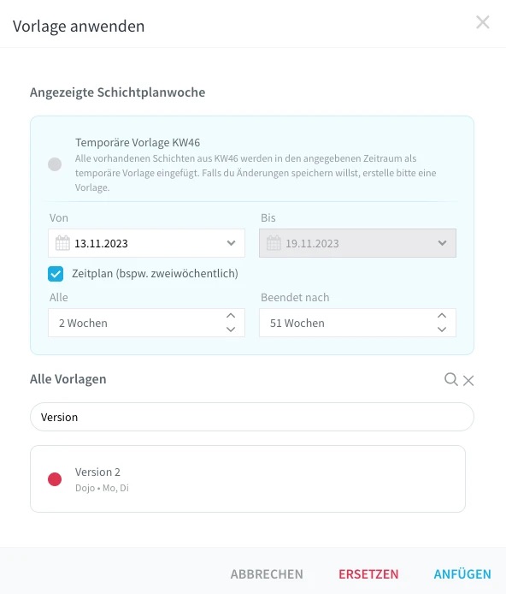506x594 pixels.
Task: Uncheck the Zeitplan checkbox
Action: pyautogui.click(x=56, y=274)
